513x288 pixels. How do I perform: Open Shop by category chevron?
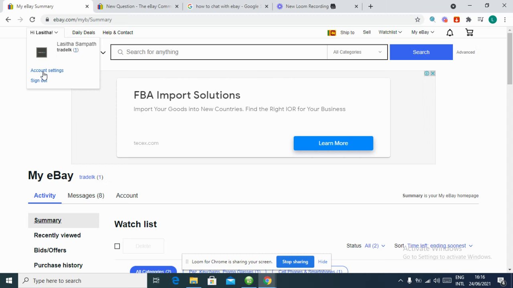click(x=103, y=52)
